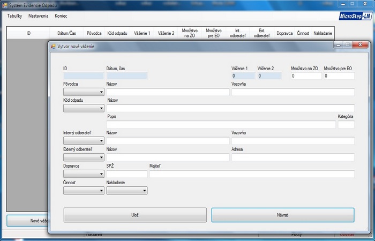375x241 pixels.
Task: Close the main Systém Evidencie Odpadu window
Action: pos(365,4)
